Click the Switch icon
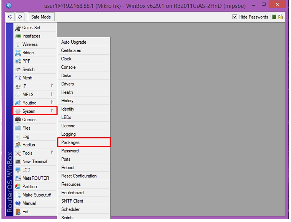Screen dimensions: 291x222 [18, 69]
